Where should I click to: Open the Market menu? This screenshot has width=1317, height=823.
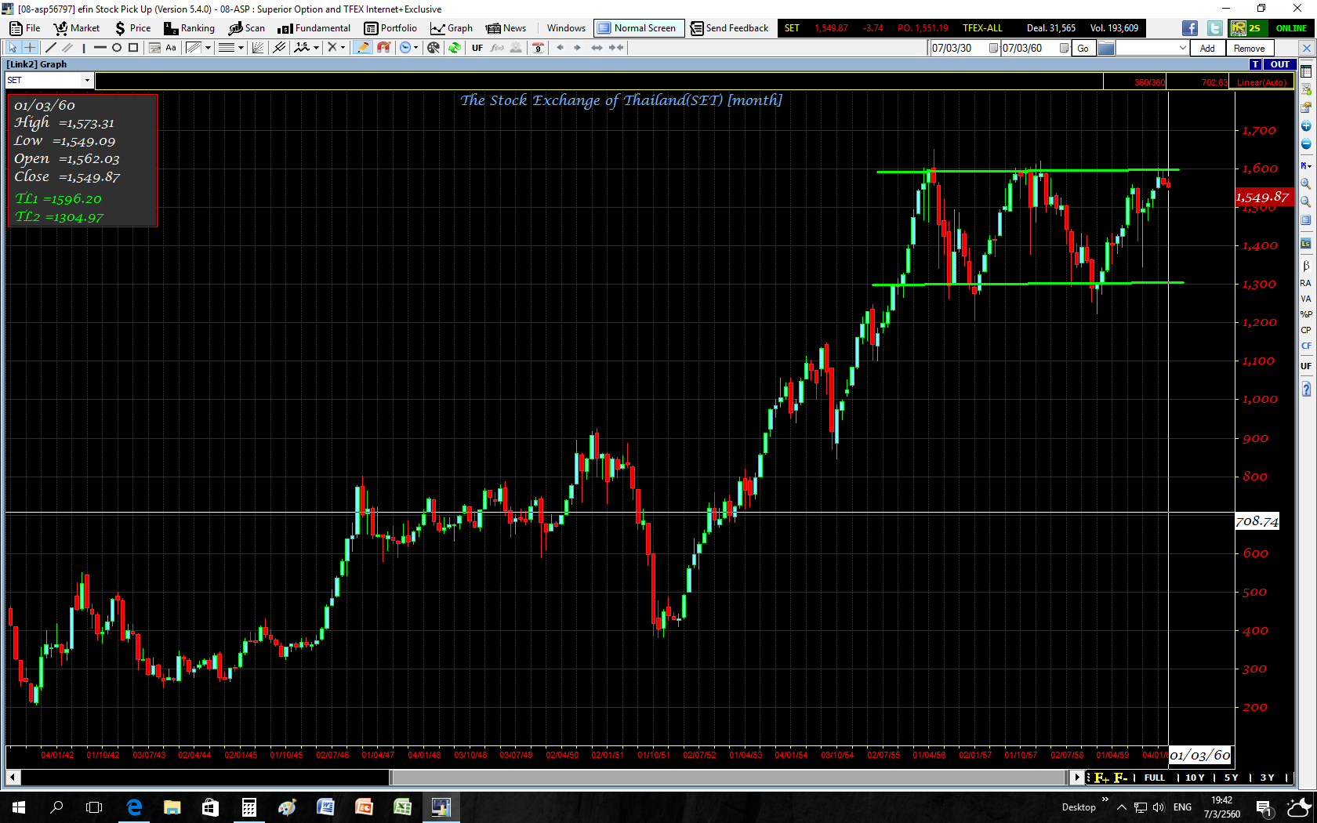[77, 28]
